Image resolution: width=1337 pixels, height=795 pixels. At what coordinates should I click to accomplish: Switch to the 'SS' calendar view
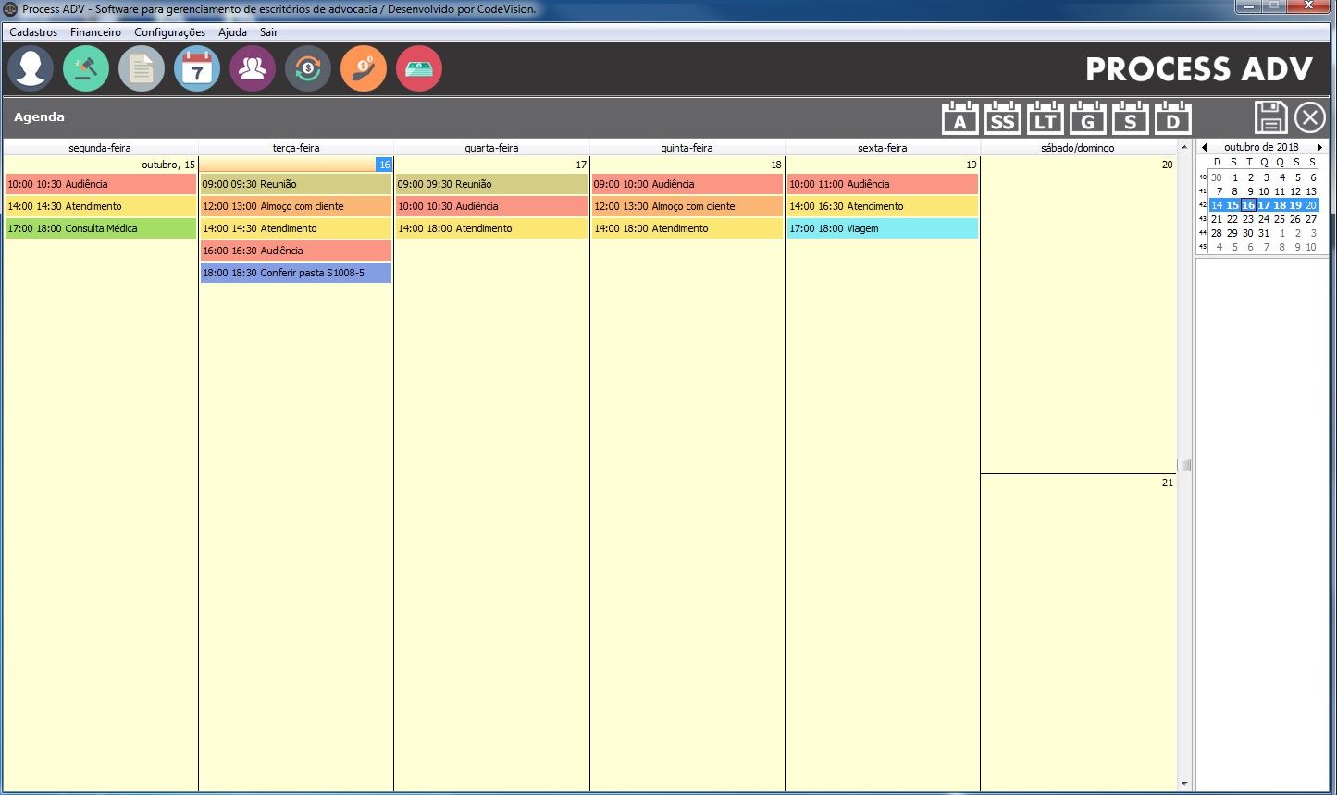(1002, 119)
